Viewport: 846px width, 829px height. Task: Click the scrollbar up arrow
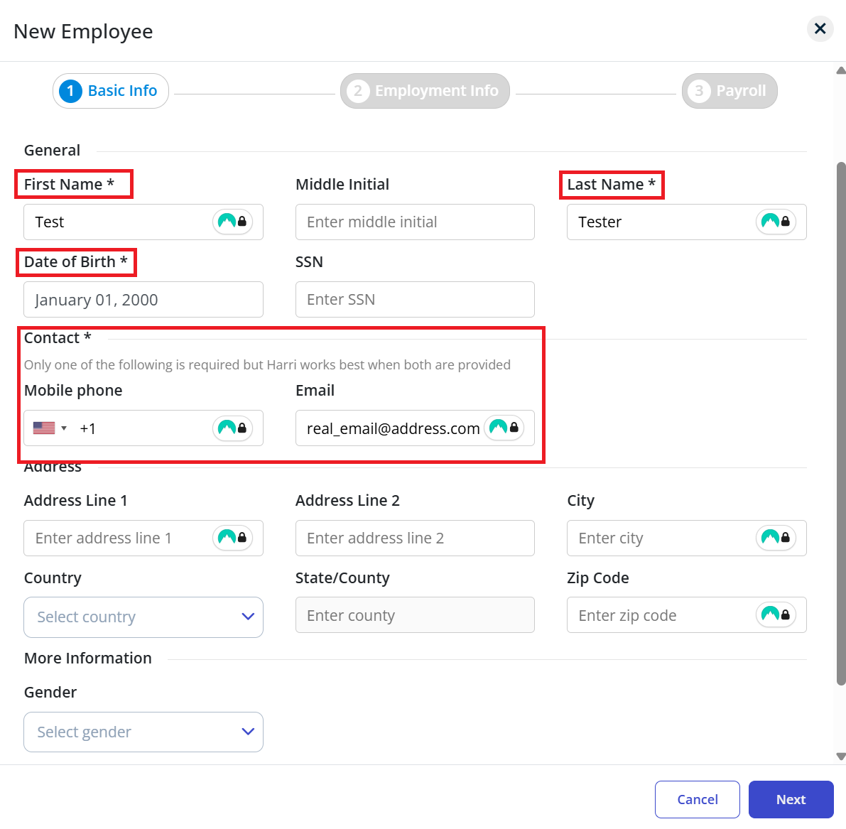point(840,70)
